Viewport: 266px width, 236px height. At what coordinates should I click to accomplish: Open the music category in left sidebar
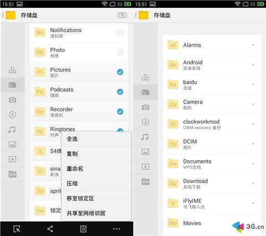[12, 130]
